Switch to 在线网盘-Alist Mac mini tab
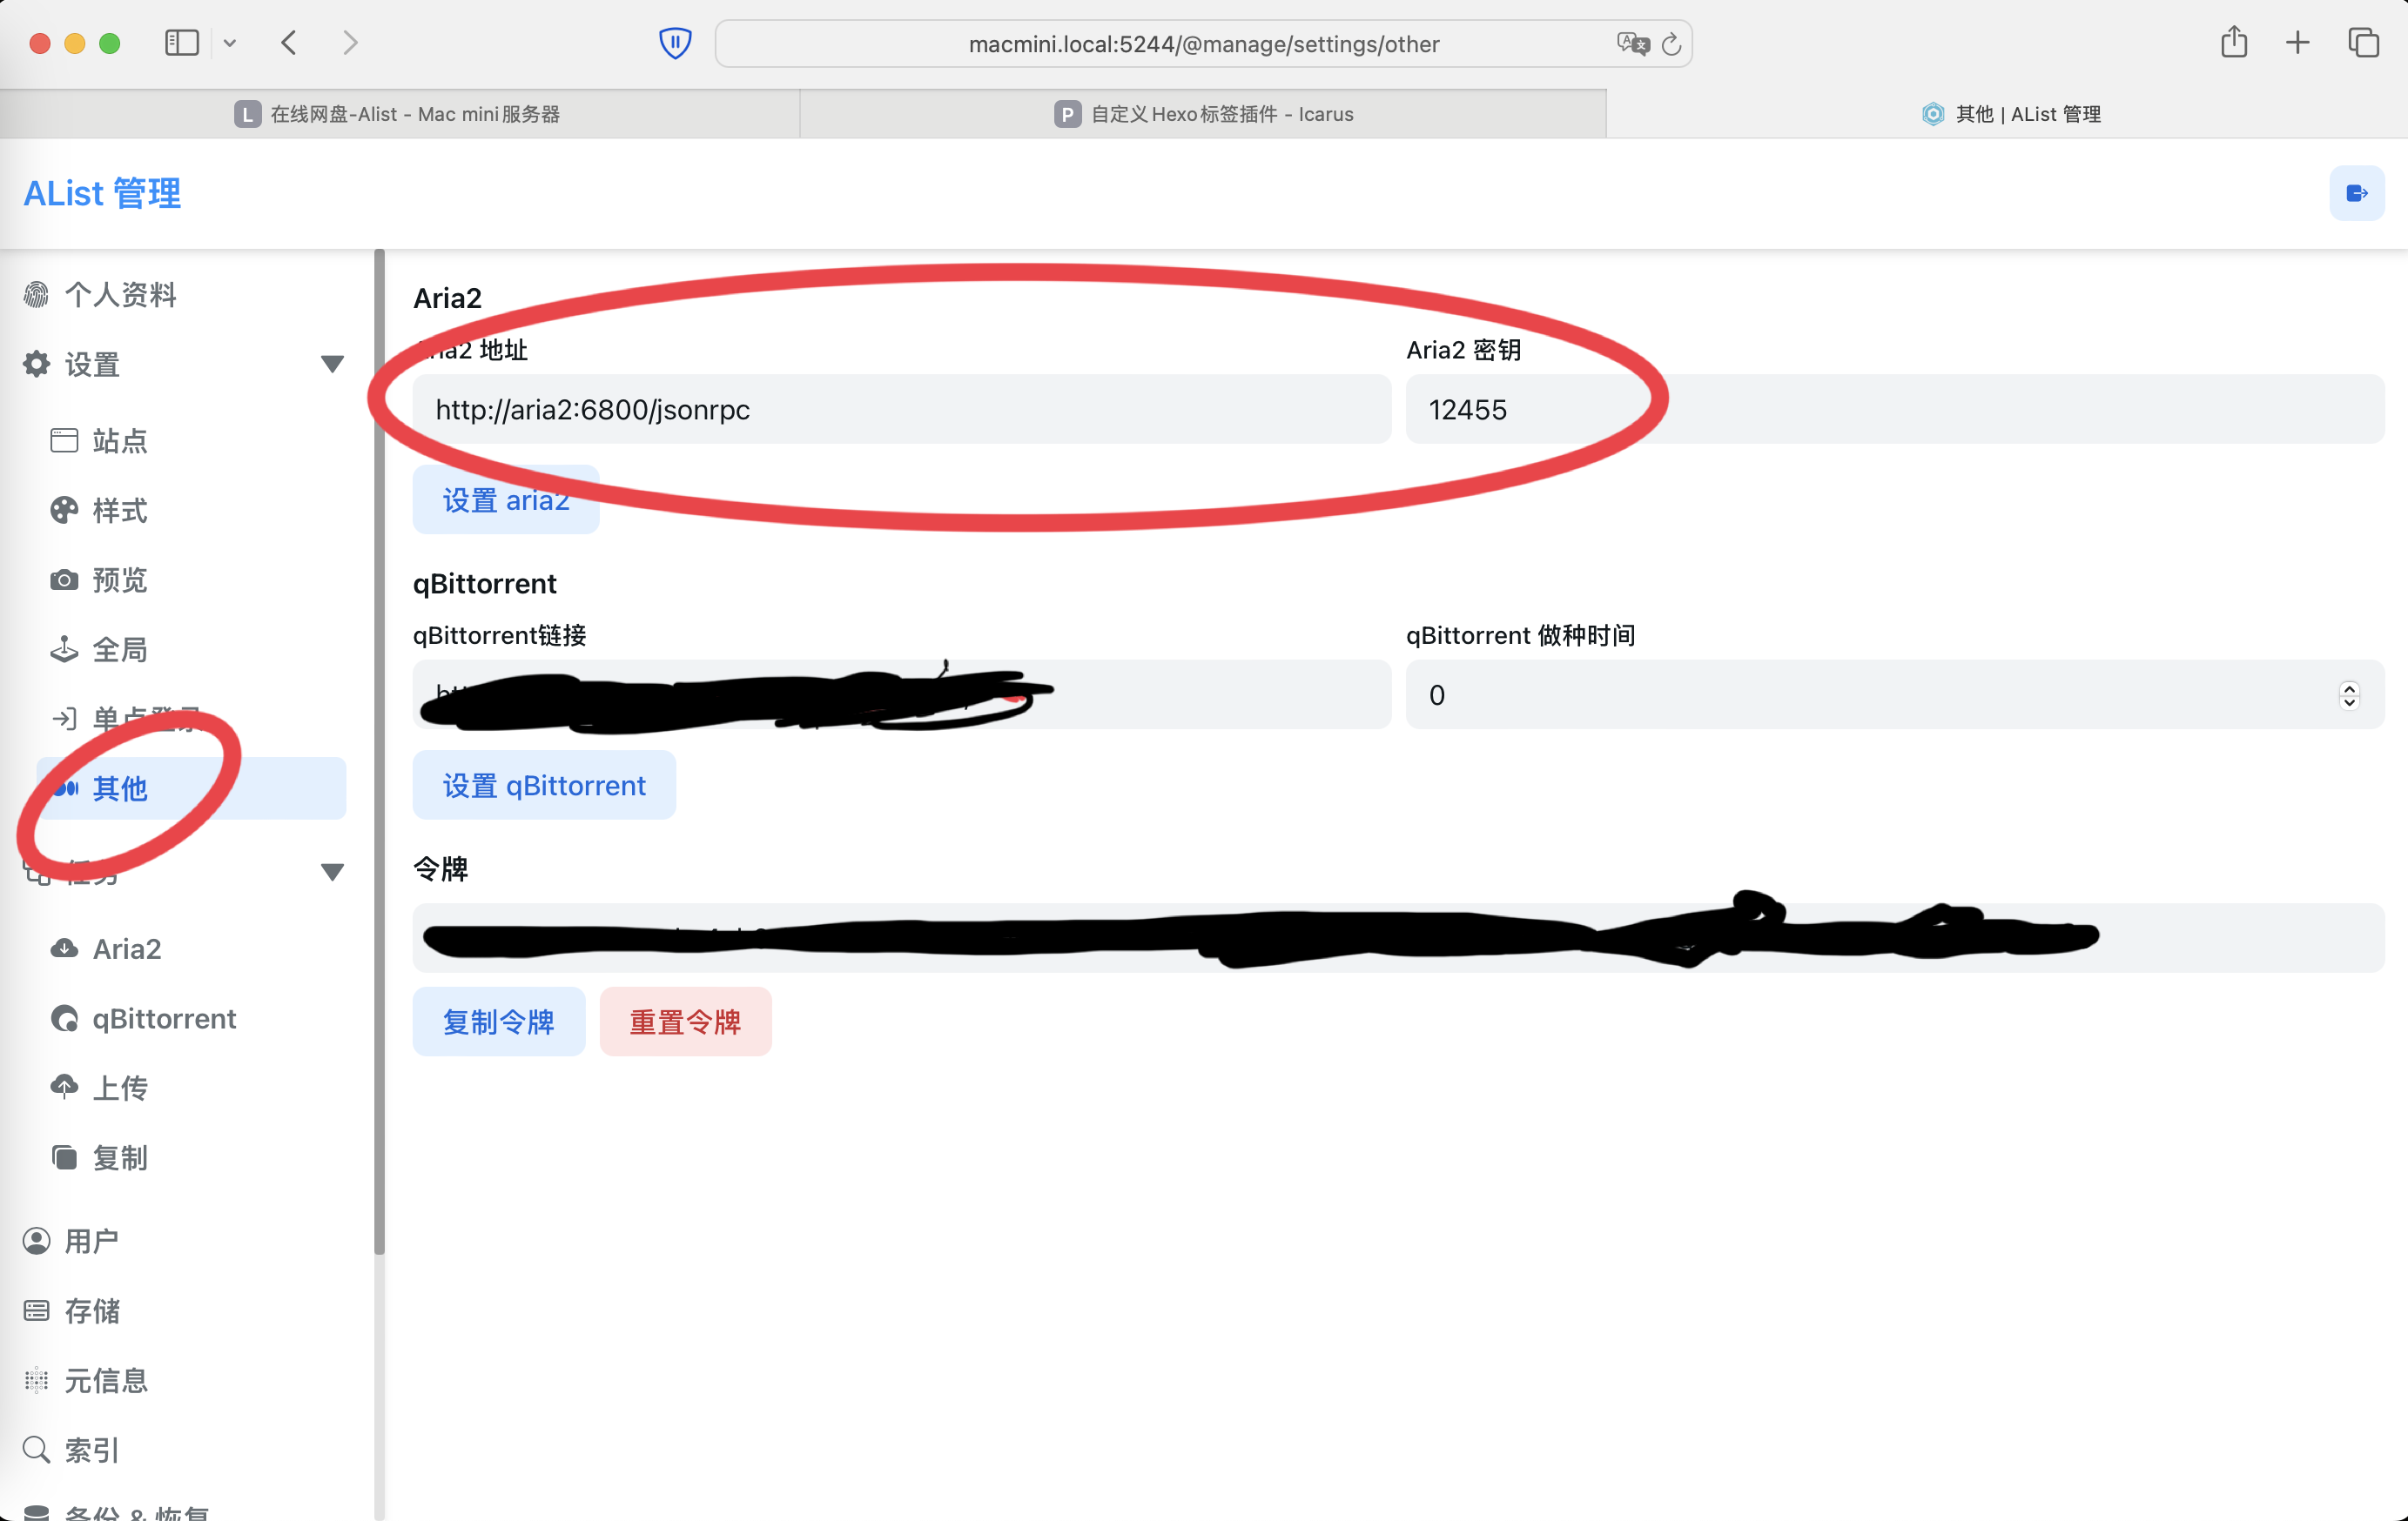 point(399,114)
